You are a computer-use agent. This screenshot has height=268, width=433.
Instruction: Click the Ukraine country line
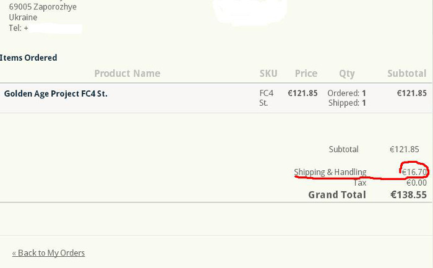click(23, 17)
